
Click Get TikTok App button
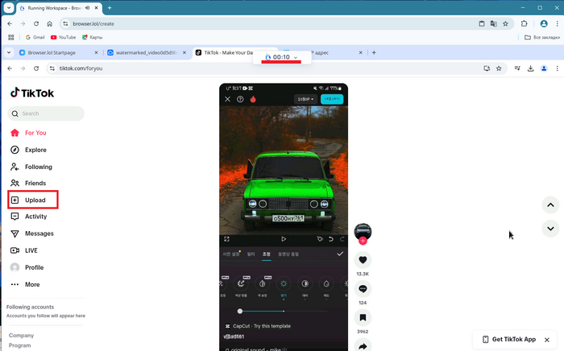click(509, 339)
